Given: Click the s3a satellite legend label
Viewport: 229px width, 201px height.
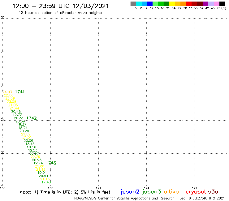Looking at the screenshot, I should 213,192.
